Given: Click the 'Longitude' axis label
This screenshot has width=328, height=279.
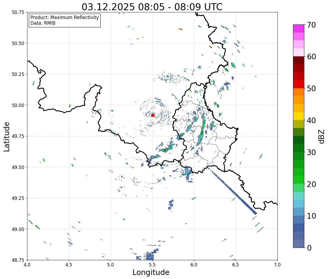Looking at the screenshot, I should pyautogui.click(x=151, y=272).
